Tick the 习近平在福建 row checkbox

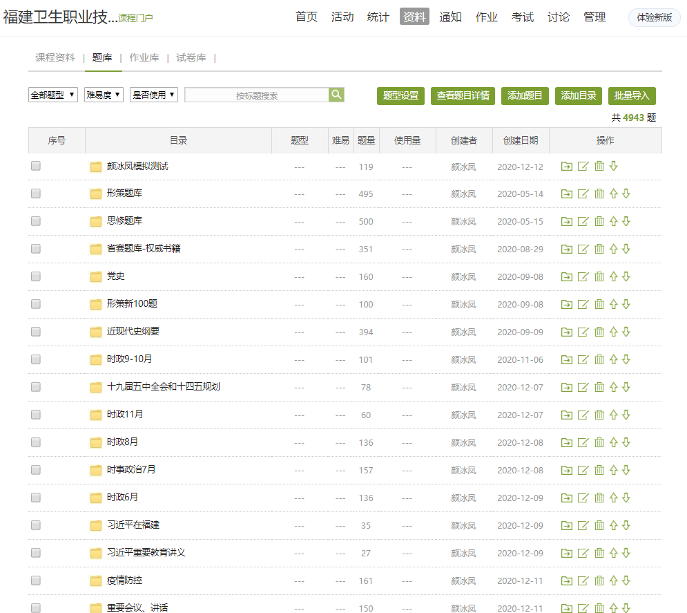coord(36,525)
